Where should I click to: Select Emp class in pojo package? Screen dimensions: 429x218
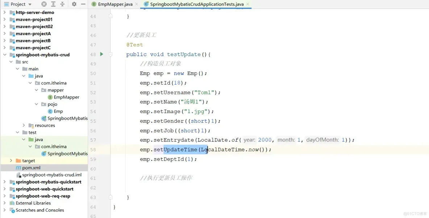pyautogui.click(x=58, y=111)
